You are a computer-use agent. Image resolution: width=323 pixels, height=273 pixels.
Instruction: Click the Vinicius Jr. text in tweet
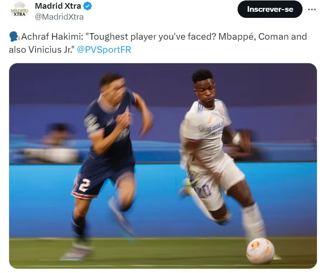pos(51,50)
